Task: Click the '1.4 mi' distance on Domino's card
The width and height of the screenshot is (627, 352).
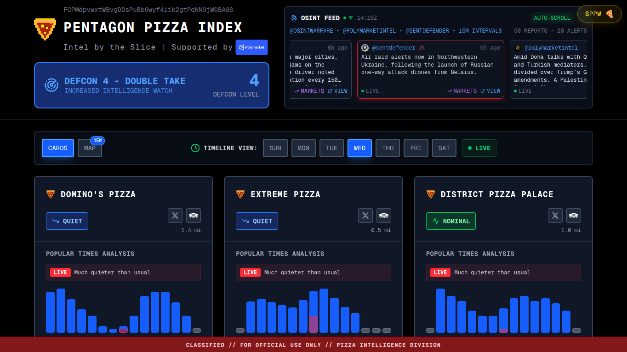Action: [191, 230]
